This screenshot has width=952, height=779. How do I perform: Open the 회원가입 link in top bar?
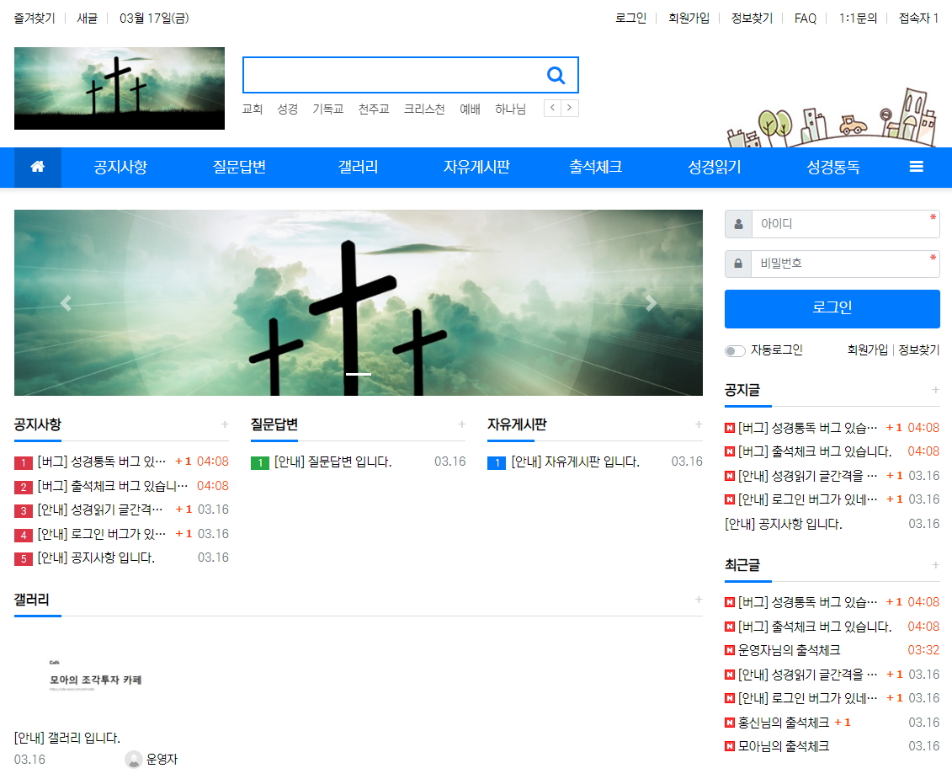pyautogui.click(x=689, y=19)
